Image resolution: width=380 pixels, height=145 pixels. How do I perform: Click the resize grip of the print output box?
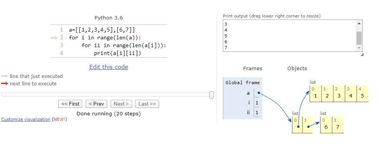pos(362,55)
